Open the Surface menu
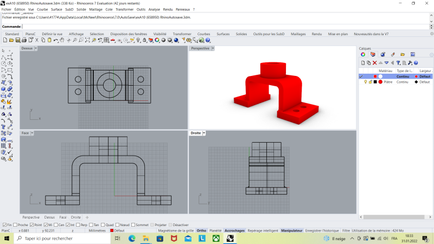Image resolution: width=434 pixels, height=244 pixels. tap(56, 9)
